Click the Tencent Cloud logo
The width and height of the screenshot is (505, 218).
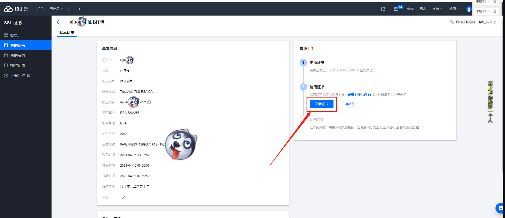[x=16, y=9]
